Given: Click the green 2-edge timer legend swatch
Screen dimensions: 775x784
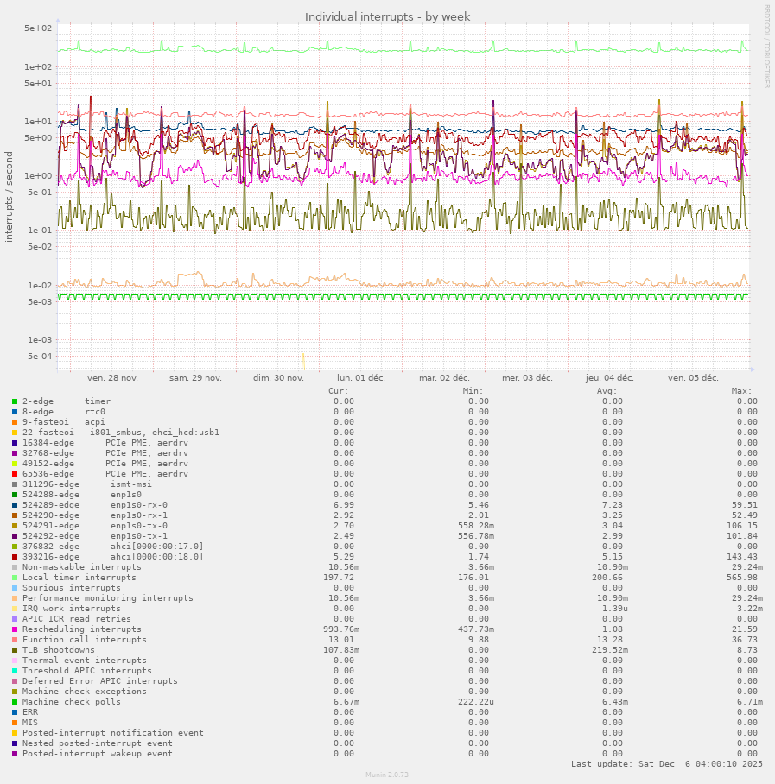Looking at the screenshot, I should pos(15,401).
